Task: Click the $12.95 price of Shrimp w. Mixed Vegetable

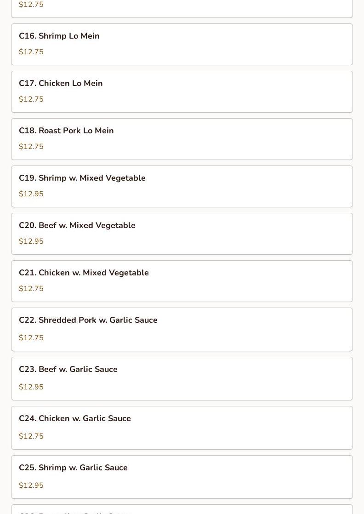Action: pos(31,194)
